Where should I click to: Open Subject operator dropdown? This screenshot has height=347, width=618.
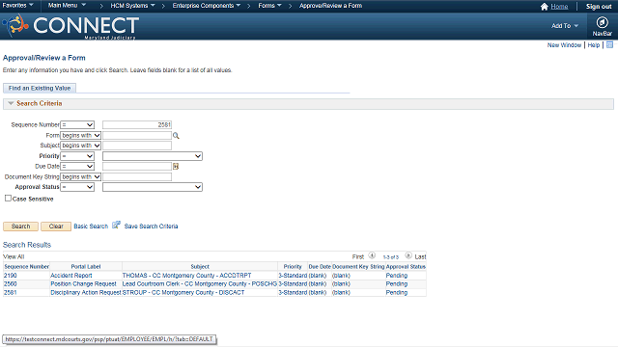(81, 146)
